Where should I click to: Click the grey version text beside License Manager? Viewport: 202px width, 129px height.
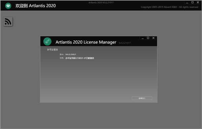[125, 43]
